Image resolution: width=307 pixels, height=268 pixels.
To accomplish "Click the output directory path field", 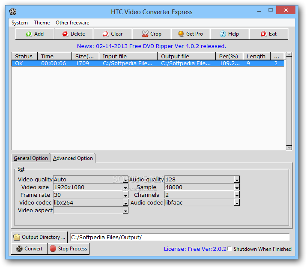I will [x=180, y=237].
